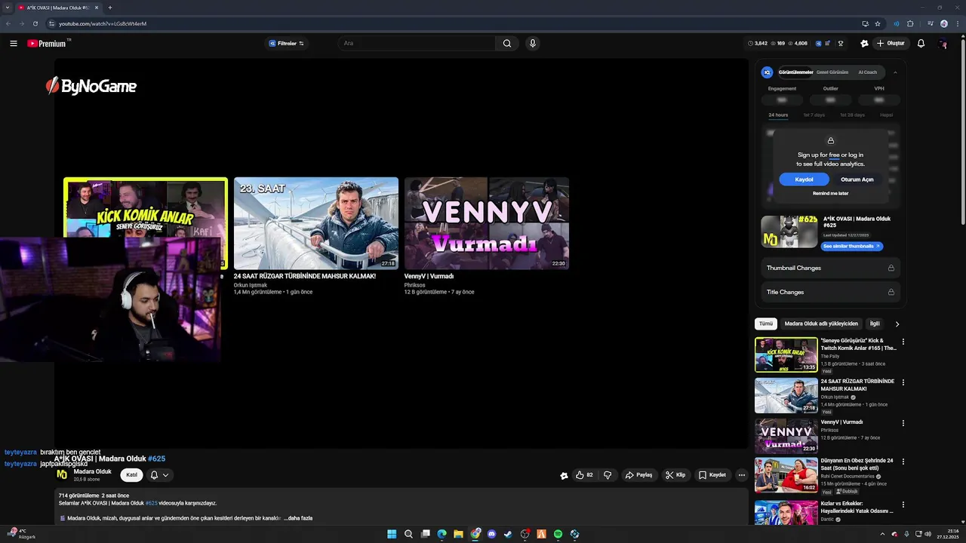The width and height of the screenshot is (966, 543).
Task: Open Madara Olduk channel avatar
Action: pos(62,474)
